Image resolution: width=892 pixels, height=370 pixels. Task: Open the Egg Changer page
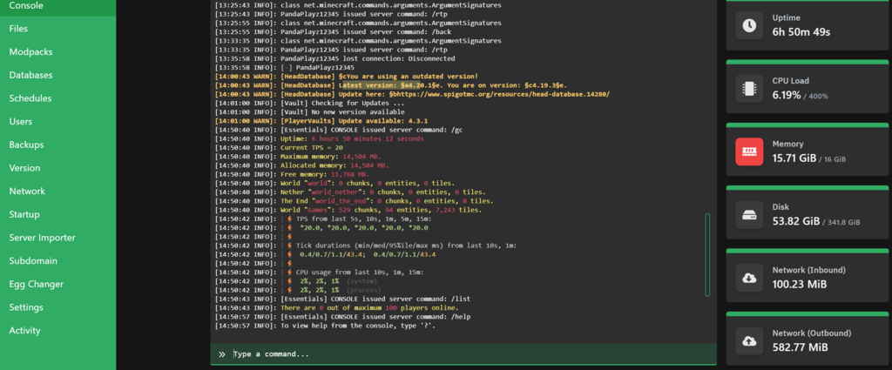tap(36, 284)
